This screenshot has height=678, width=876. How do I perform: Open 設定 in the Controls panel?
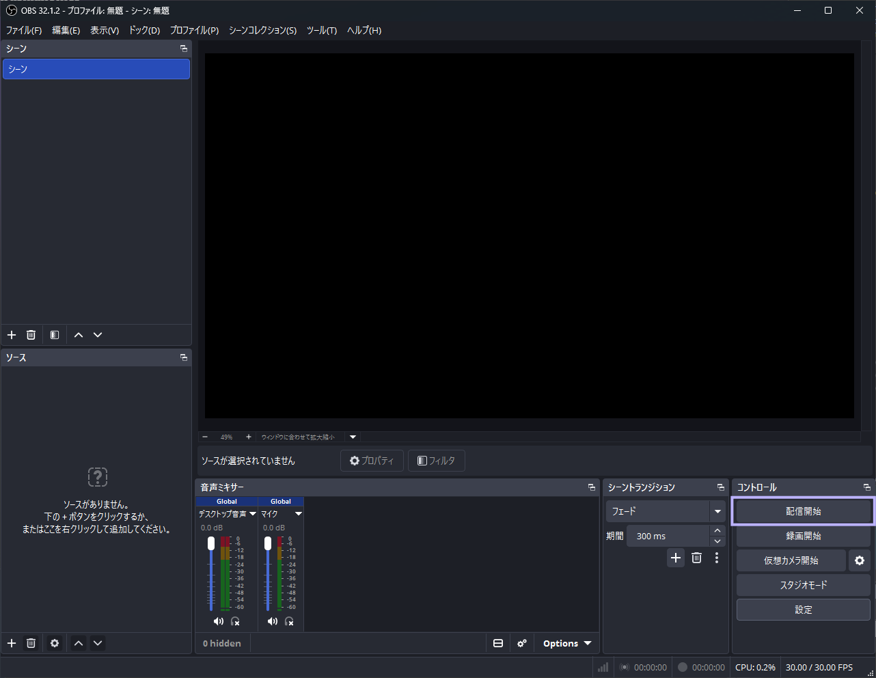tap(804, 610)
